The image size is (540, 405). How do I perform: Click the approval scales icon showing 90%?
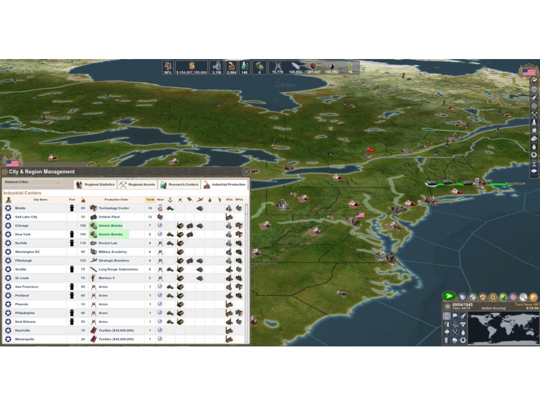(168, 65)
